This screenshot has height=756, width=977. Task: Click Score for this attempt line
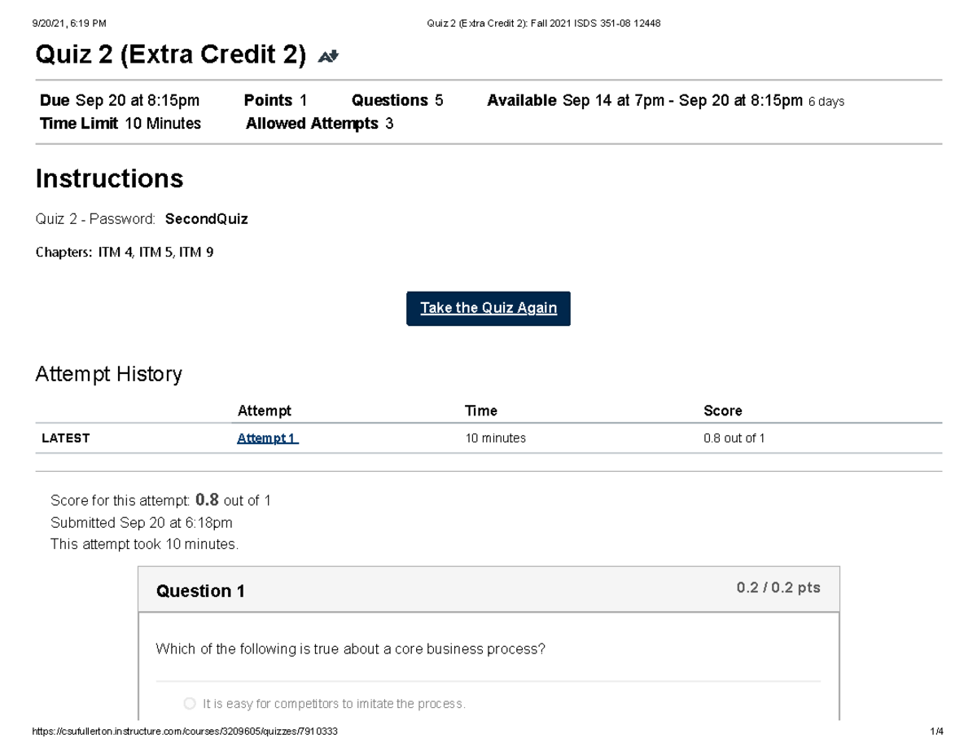coord(160,500)
